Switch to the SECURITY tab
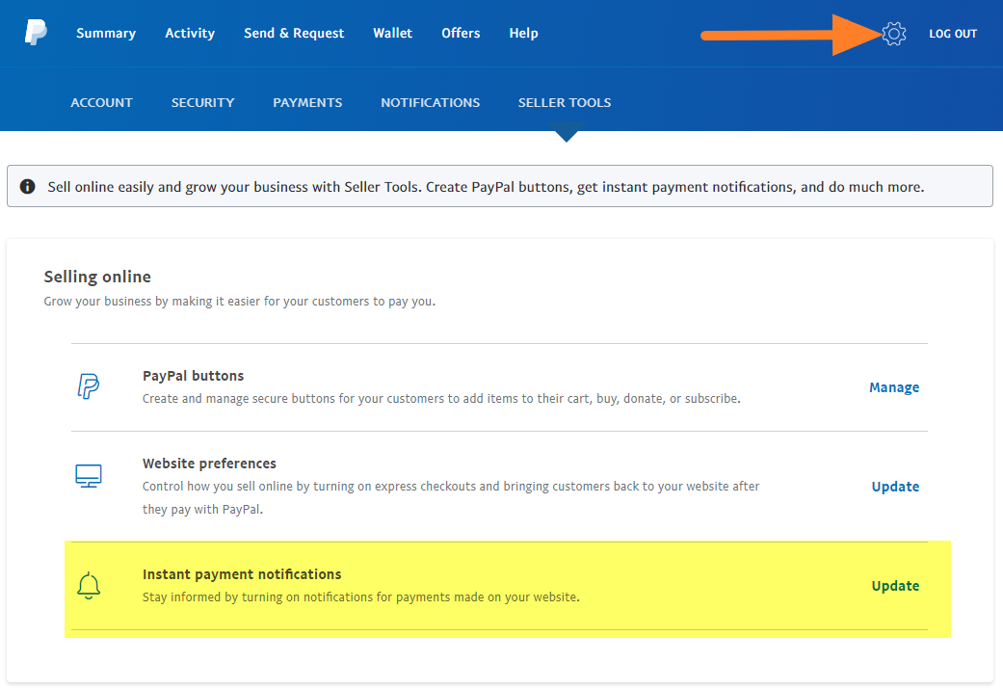This screenshot has height=689, width=1003. tap(202, 102)
